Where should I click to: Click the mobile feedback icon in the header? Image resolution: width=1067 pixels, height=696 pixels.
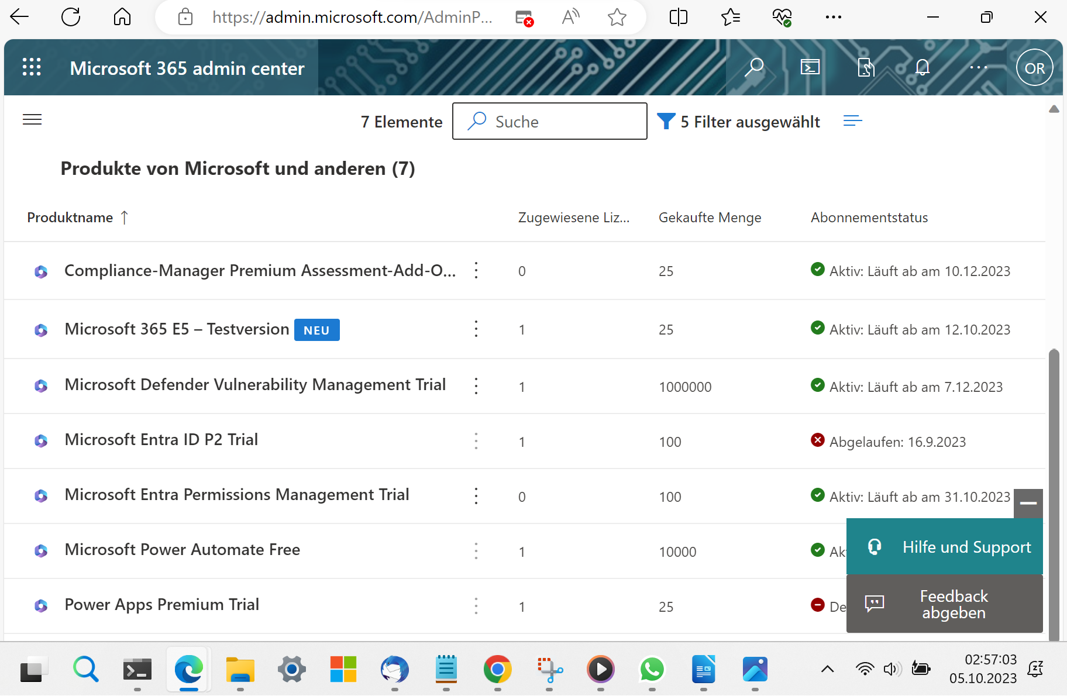[867, 67]
